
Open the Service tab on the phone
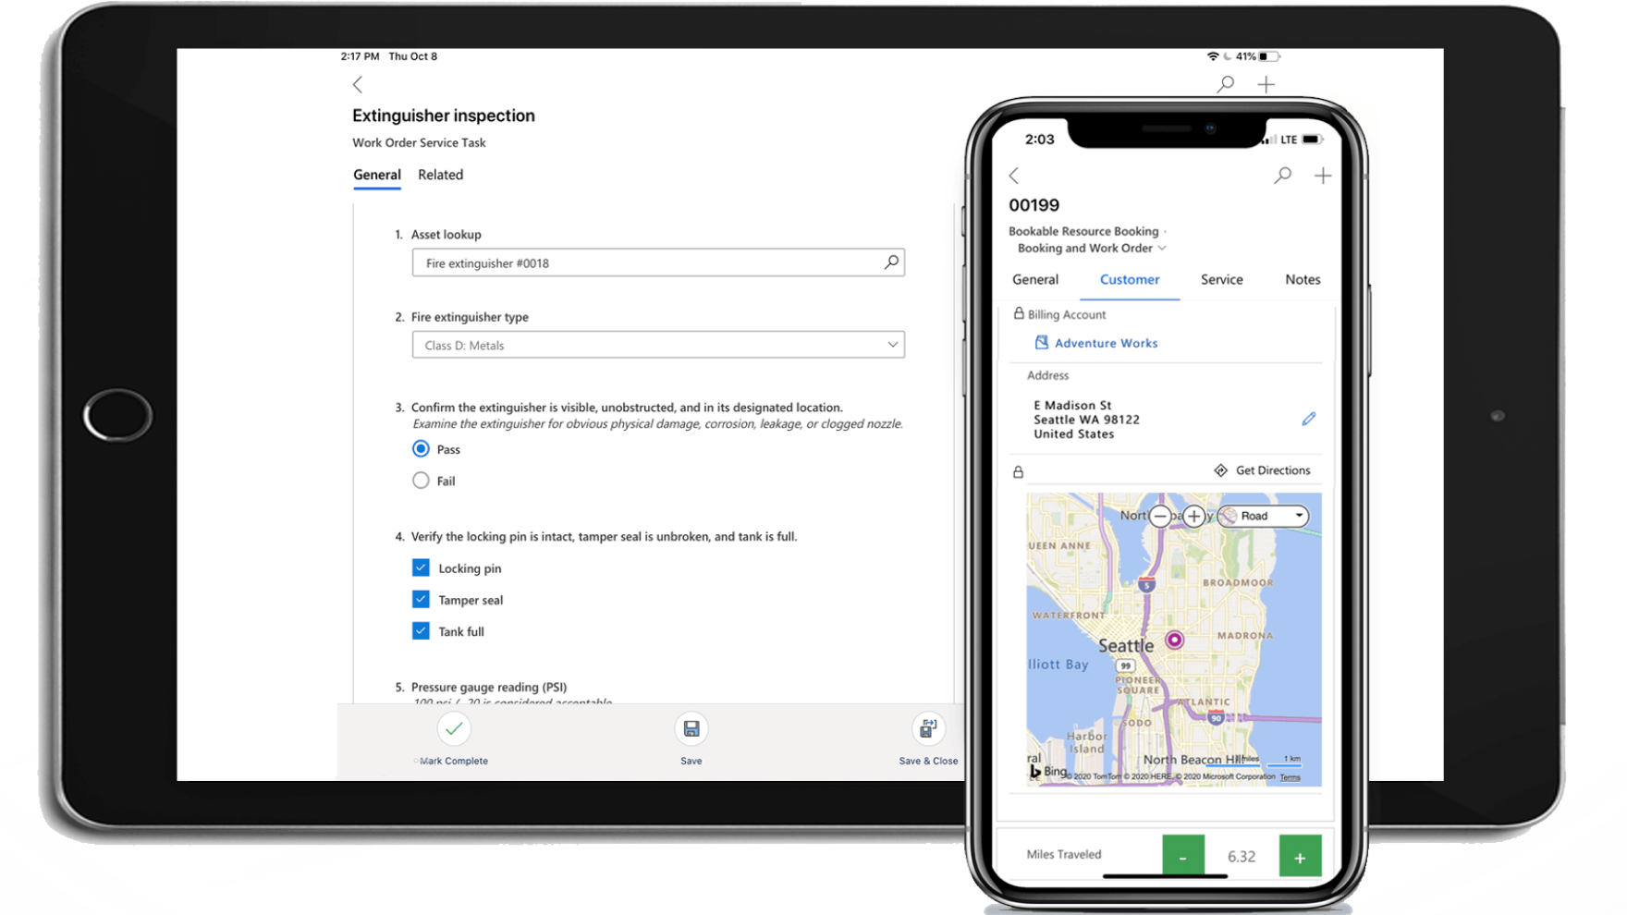(1221, 279)
